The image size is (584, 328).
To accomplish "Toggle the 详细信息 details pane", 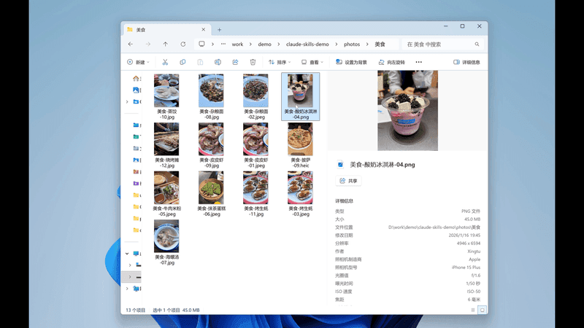I will pyautogui.click(x=467, y=63).
